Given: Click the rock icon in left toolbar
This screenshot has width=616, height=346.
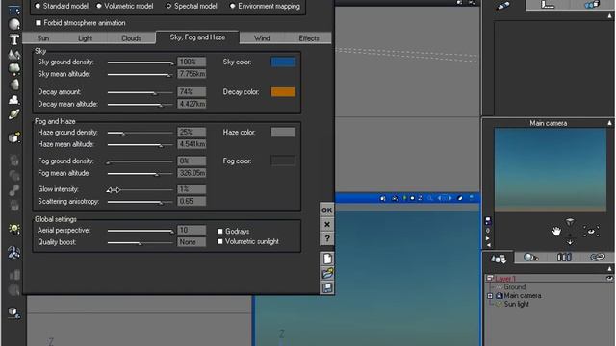Looking at the screenshot, I should 14,85.
